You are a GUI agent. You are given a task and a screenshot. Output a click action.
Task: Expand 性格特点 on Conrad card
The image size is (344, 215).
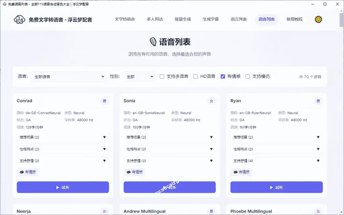pyautogui.click(x=63, y=149)
